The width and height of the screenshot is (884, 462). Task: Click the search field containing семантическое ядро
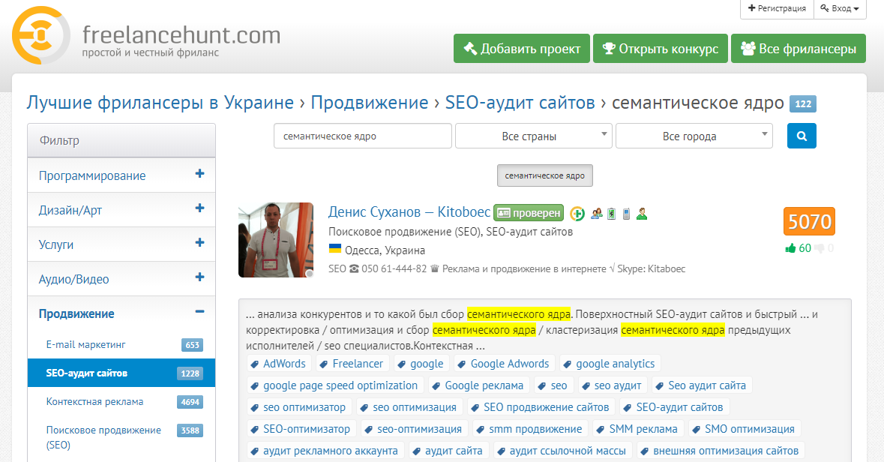362,136
